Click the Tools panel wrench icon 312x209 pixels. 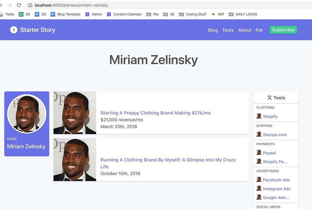(270, 97)
